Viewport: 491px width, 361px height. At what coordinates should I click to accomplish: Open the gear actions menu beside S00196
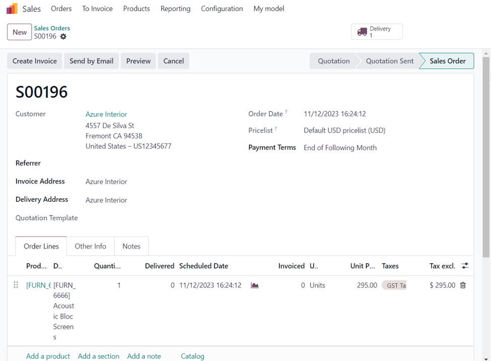[x=63, y=37]
